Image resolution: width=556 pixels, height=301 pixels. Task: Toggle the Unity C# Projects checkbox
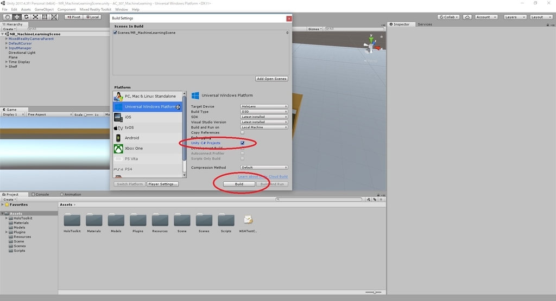tap(243, 143)
